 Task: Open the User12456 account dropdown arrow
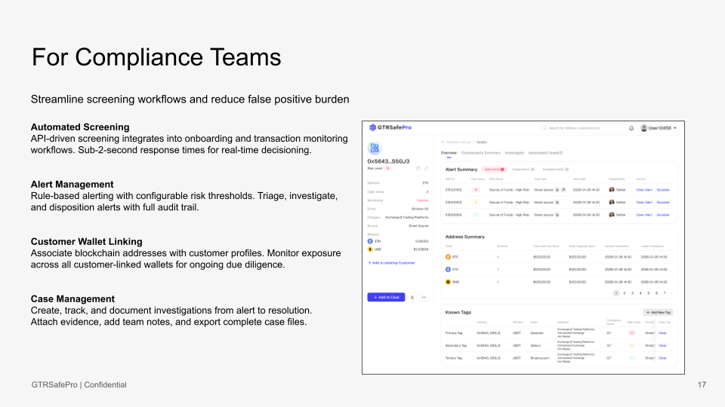(675, 128)
